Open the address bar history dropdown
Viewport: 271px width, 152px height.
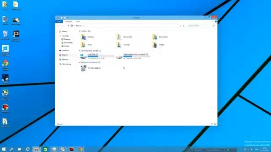pos(180,26)
